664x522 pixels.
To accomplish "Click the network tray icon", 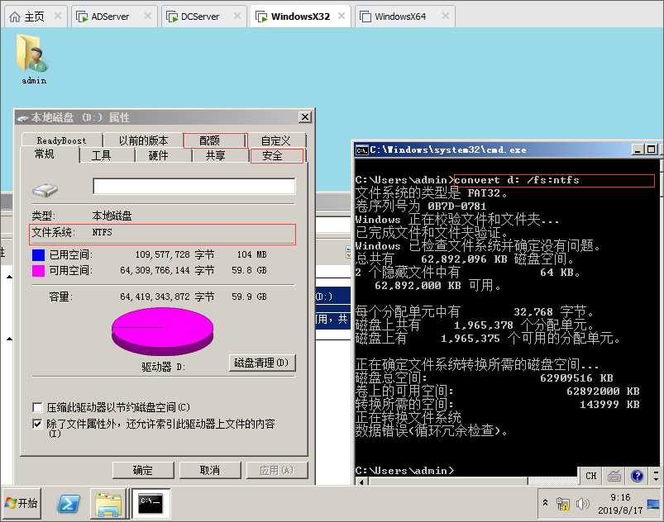I will click(x=563, y=503).
